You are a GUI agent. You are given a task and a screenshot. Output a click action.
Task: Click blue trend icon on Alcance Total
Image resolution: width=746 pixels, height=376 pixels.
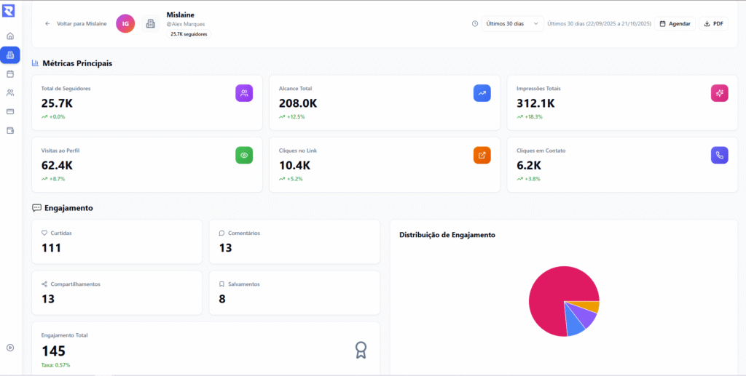(x=482, y=93)
